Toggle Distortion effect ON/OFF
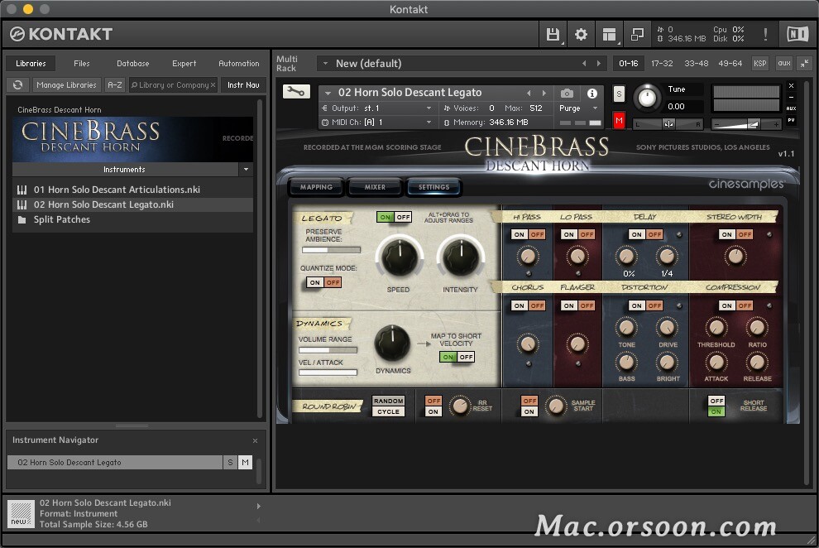 point(645,305)
